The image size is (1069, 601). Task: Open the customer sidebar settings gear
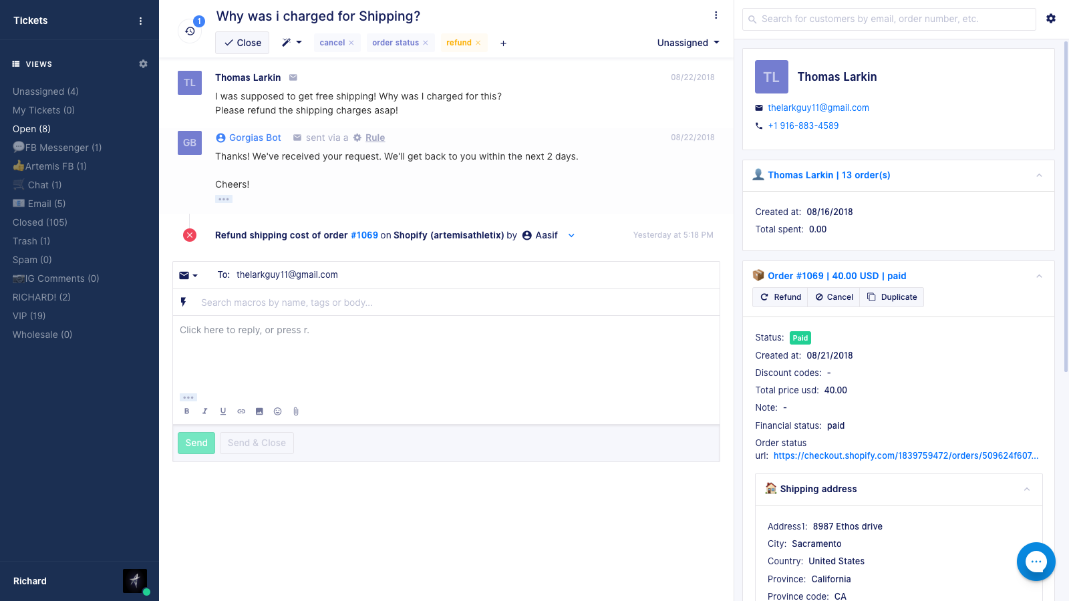tap(1051, 19)
